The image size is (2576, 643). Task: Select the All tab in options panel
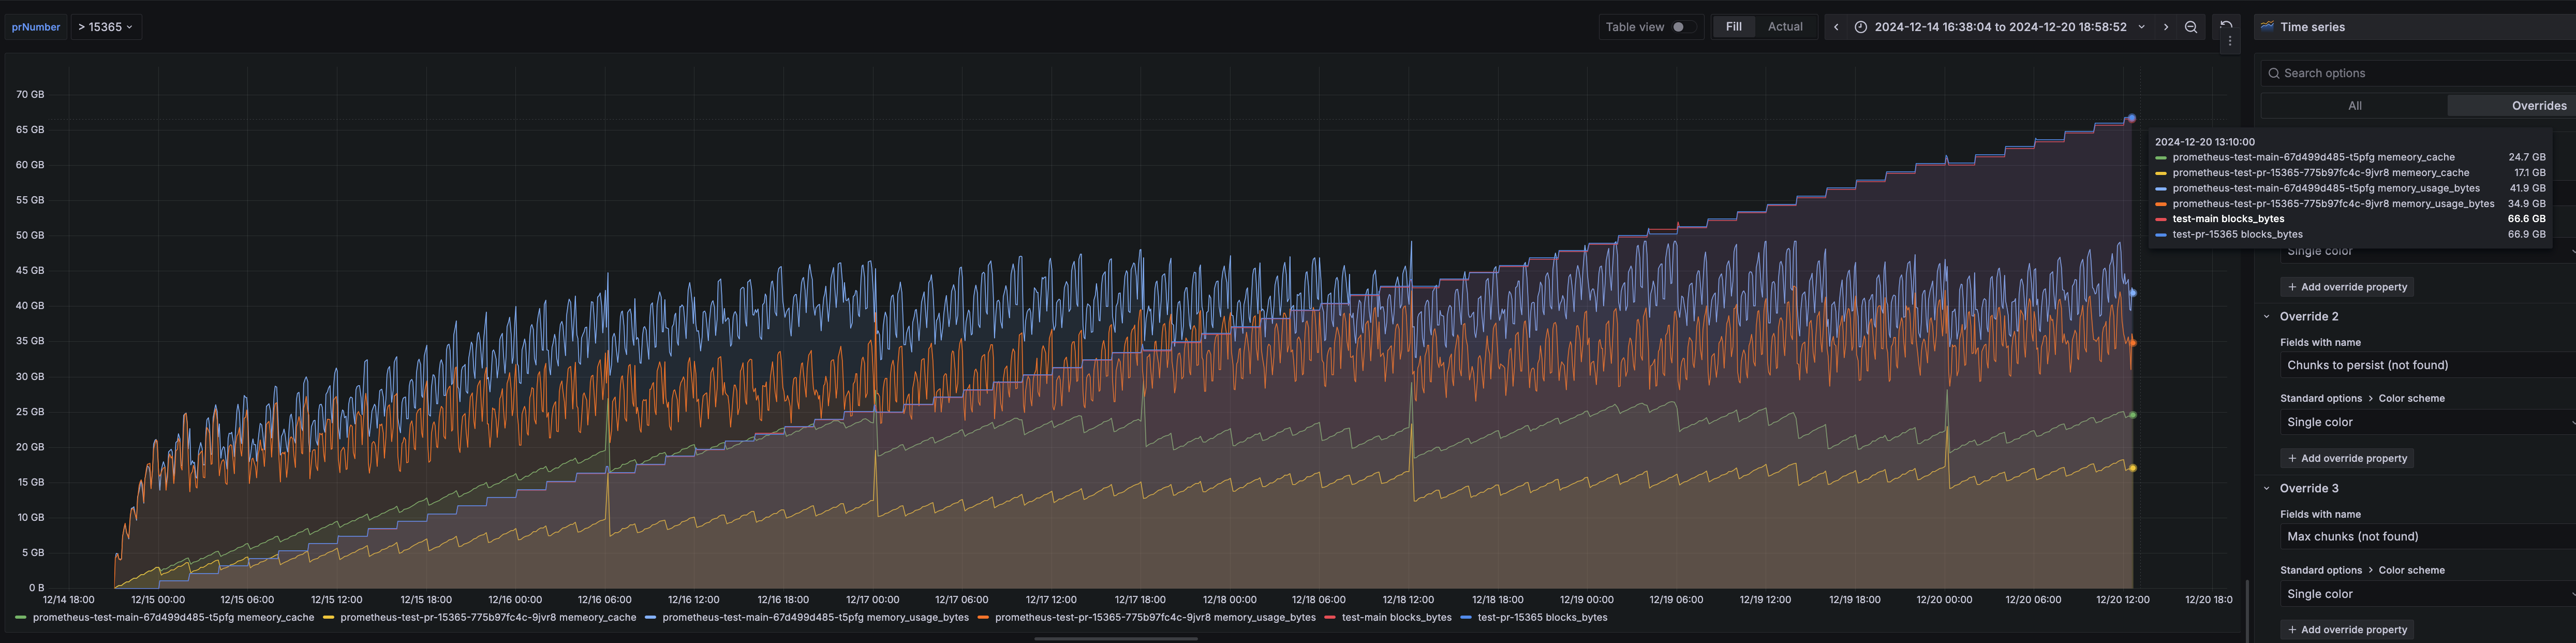coord(2355,105)
